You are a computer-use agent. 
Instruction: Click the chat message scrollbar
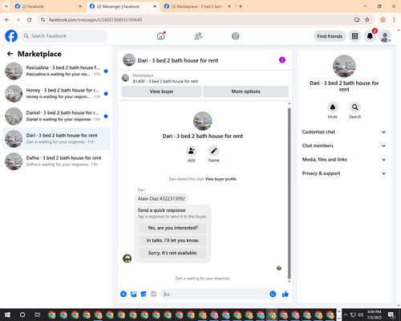pyautogui.click(x=289, y=193)
